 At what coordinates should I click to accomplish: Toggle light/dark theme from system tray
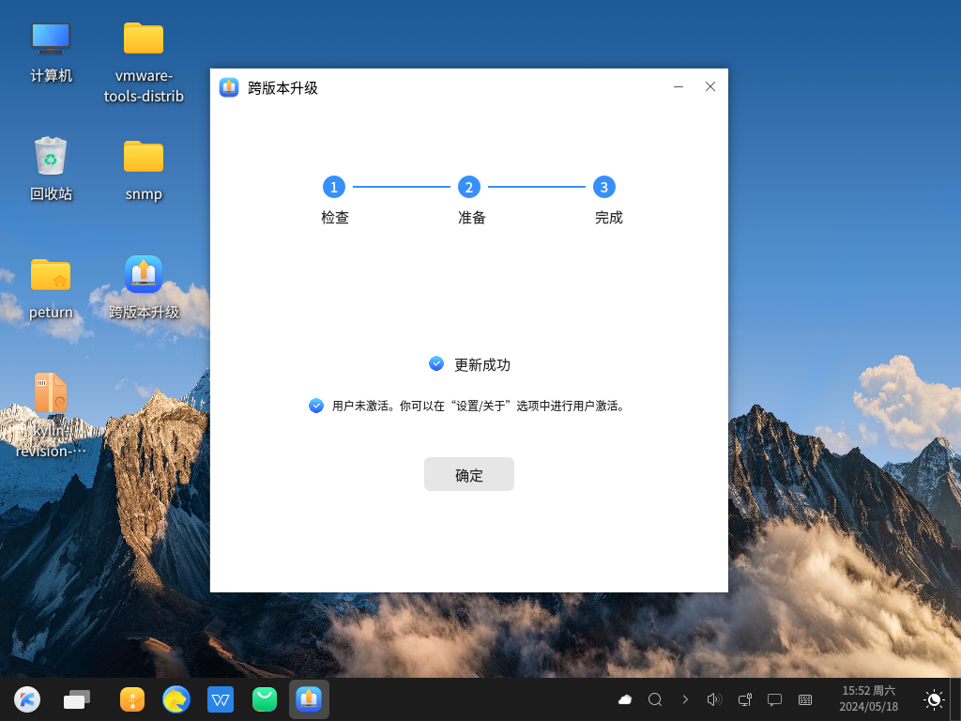click(934, 698)
